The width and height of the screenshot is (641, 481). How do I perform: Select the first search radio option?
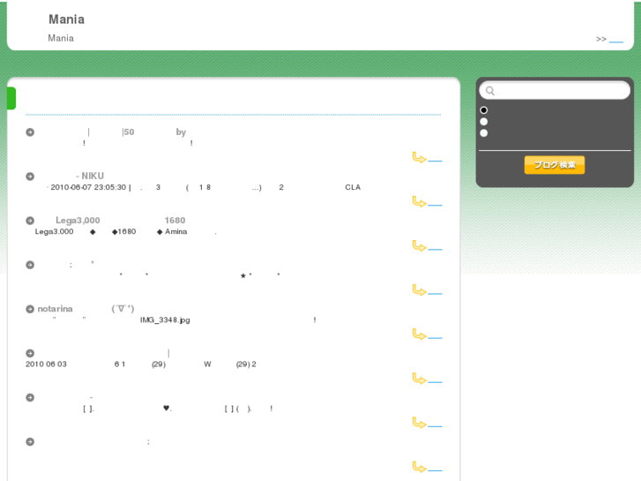tap(483, 110)
